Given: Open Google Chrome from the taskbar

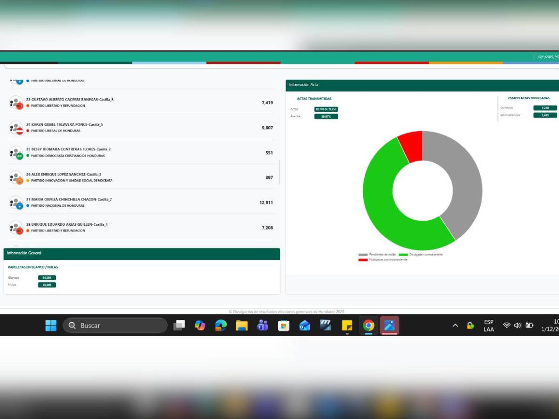Looking at the screenshot, I should click(368, 325).
